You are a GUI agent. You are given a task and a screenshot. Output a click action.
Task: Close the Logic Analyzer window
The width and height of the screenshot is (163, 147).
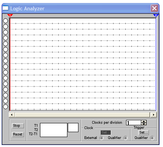(154, 8)
